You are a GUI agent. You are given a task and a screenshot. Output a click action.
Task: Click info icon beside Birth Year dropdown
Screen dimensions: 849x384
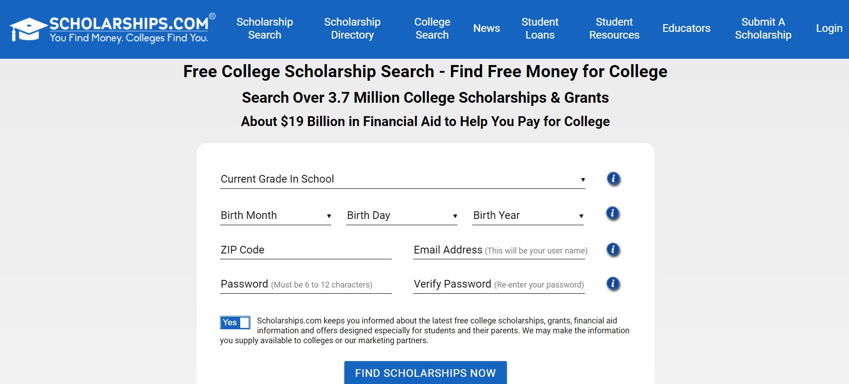point(613,214)
